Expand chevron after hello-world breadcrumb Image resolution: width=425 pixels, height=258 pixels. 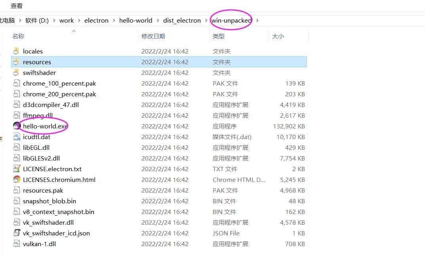[x=158, y=21]
